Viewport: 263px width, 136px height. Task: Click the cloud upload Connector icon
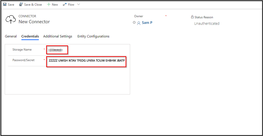click(11, 19)
